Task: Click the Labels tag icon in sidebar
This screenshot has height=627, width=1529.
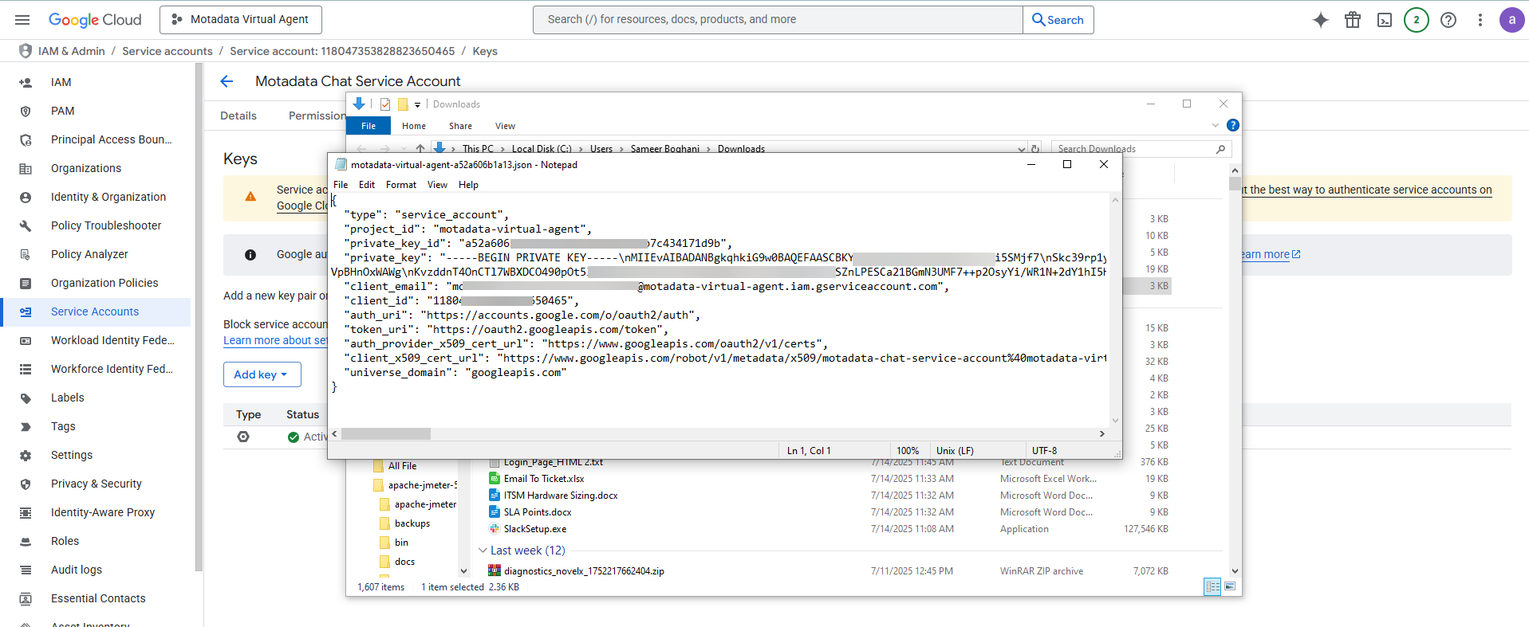Action: coord(26,398)
